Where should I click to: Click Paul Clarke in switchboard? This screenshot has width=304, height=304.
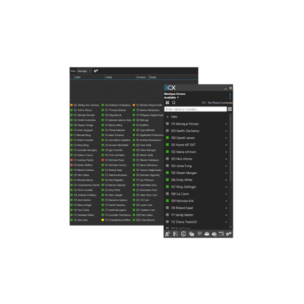click(84, 210)
